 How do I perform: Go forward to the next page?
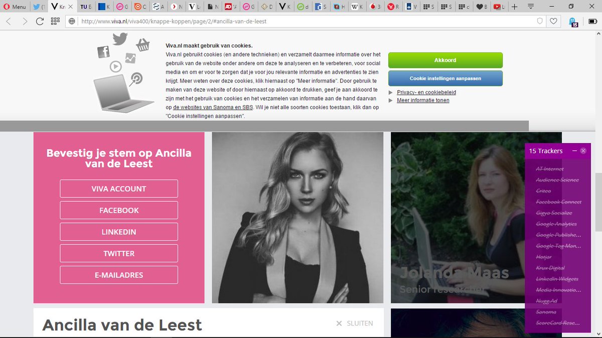[x=25, y=21]
